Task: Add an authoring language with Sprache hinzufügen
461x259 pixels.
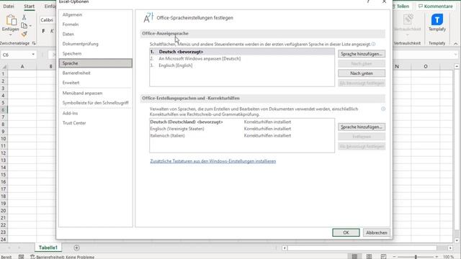Action: 362,127
